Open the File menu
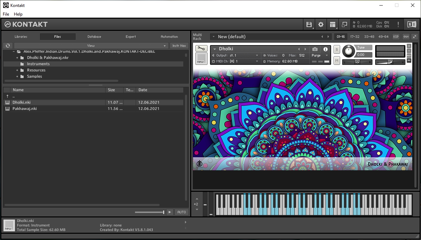This screenshot has width=421, height=240. (x=6, y=14)
